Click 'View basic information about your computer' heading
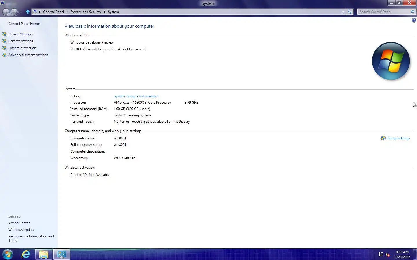Image resolution: width=417 pixels, height=260 pixels. [x=109, y=26]
